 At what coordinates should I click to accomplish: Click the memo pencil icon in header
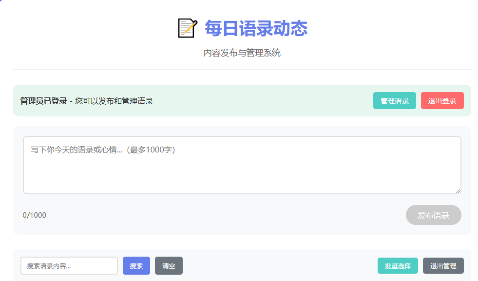(188, 28)
